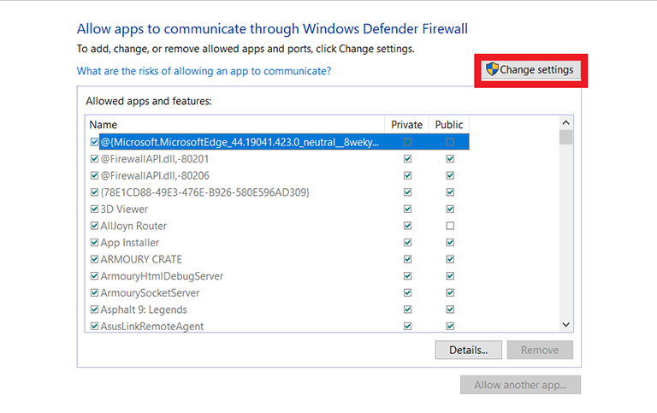Click the scroll up arrow of the app list
Viewport: 657px width, 413px height.
[x=565, y=123]
